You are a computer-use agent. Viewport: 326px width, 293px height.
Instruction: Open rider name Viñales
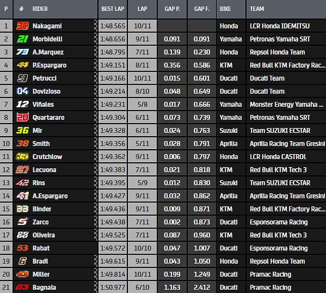[x=43, y=104]
